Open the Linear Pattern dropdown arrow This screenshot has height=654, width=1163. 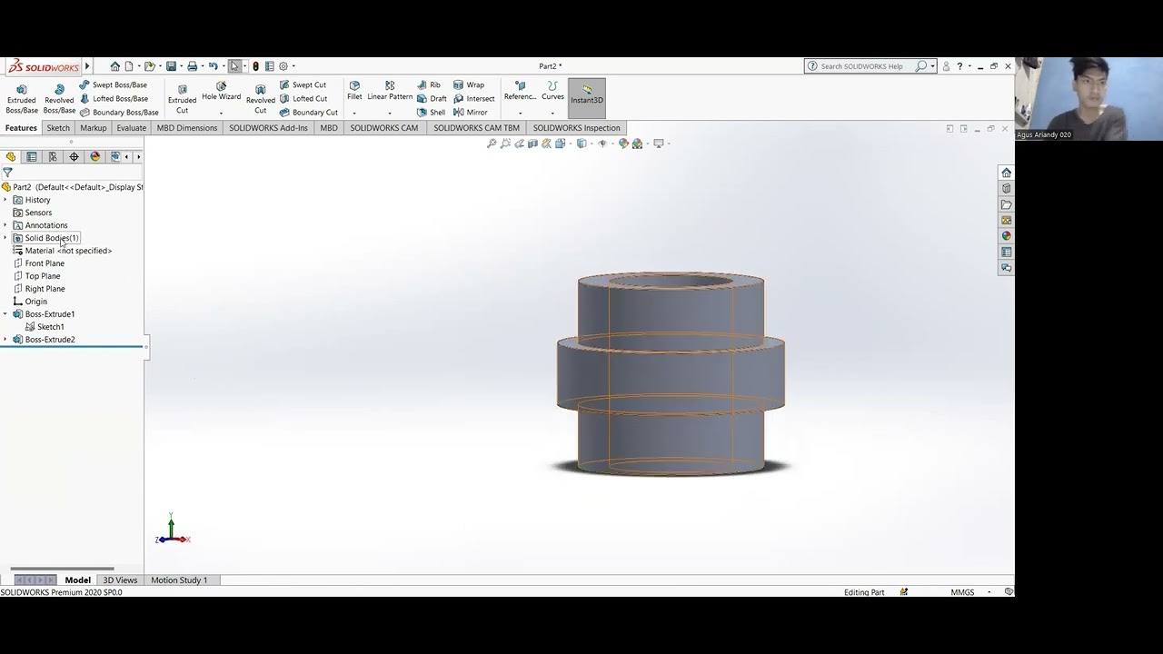[390, 114]
